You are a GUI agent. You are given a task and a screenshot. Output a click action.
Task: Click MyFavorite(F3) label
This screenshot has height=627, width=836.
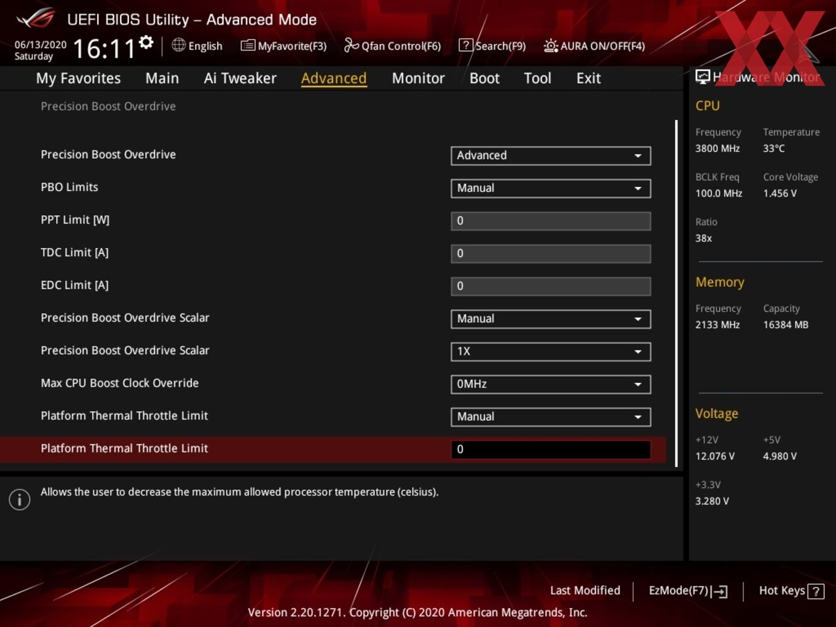pyautogui.click(x=292, y=46)
